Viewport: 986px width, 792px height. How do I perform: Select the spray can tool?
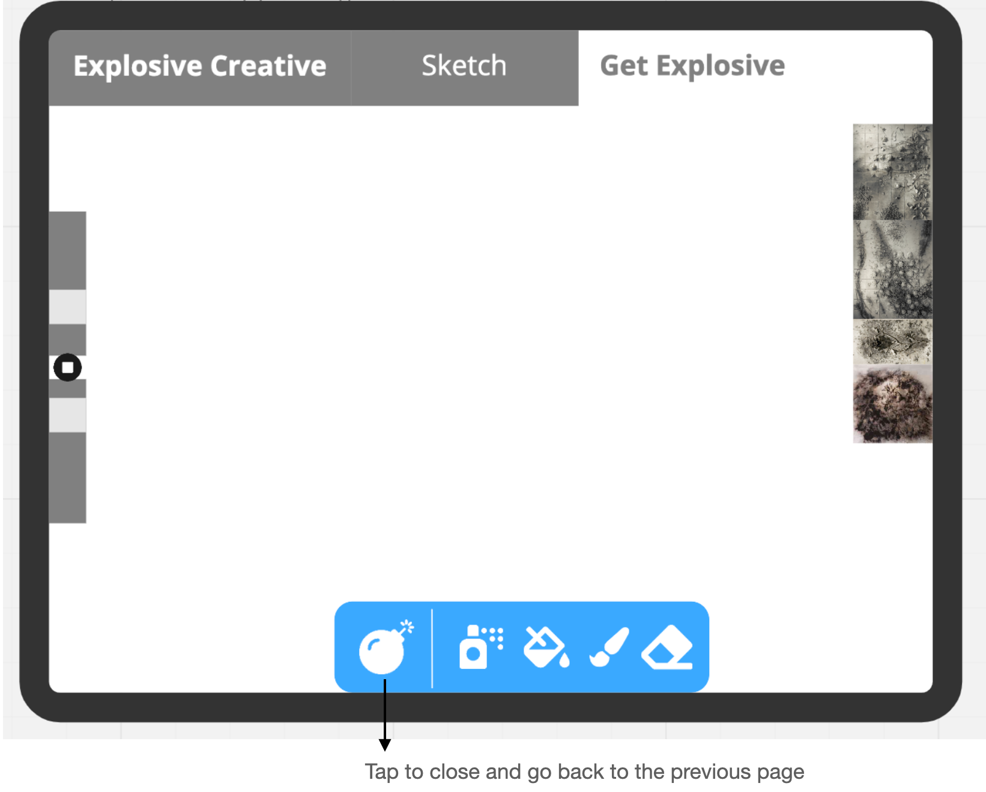point(481,647)
